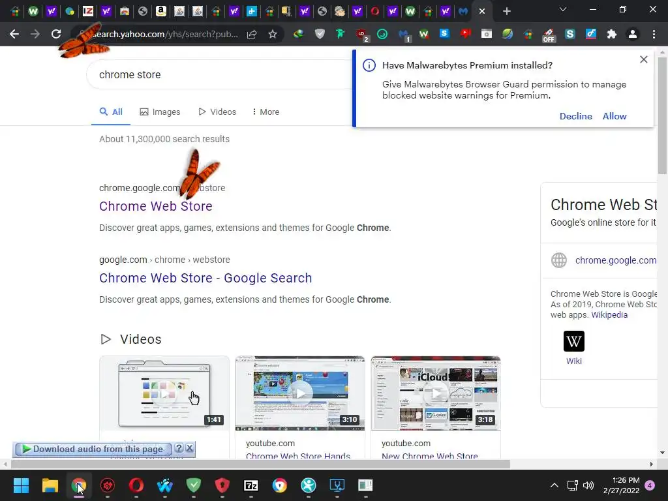Open Opera browser from taskbar
The height and width of the screenshot is (501, 668).
136,485
